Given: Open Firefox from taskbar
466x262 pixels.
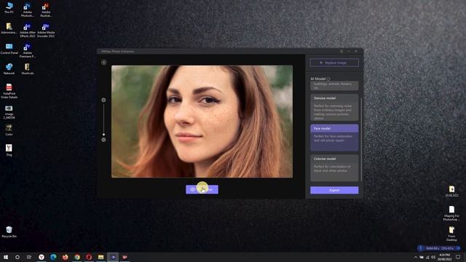Looking at the screenshot, I should point(65,257).
